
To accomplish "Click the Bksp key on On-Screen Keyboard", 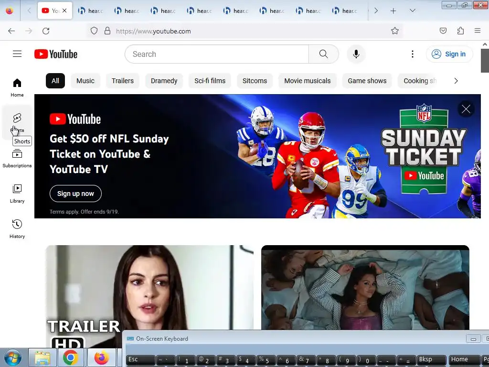I will pos(432,360).
